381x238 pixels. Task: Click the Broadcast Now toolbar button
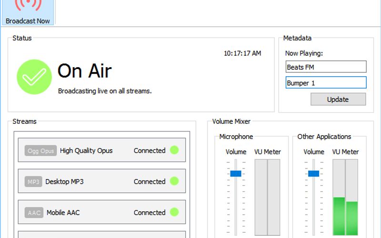[x=28, y=12]
